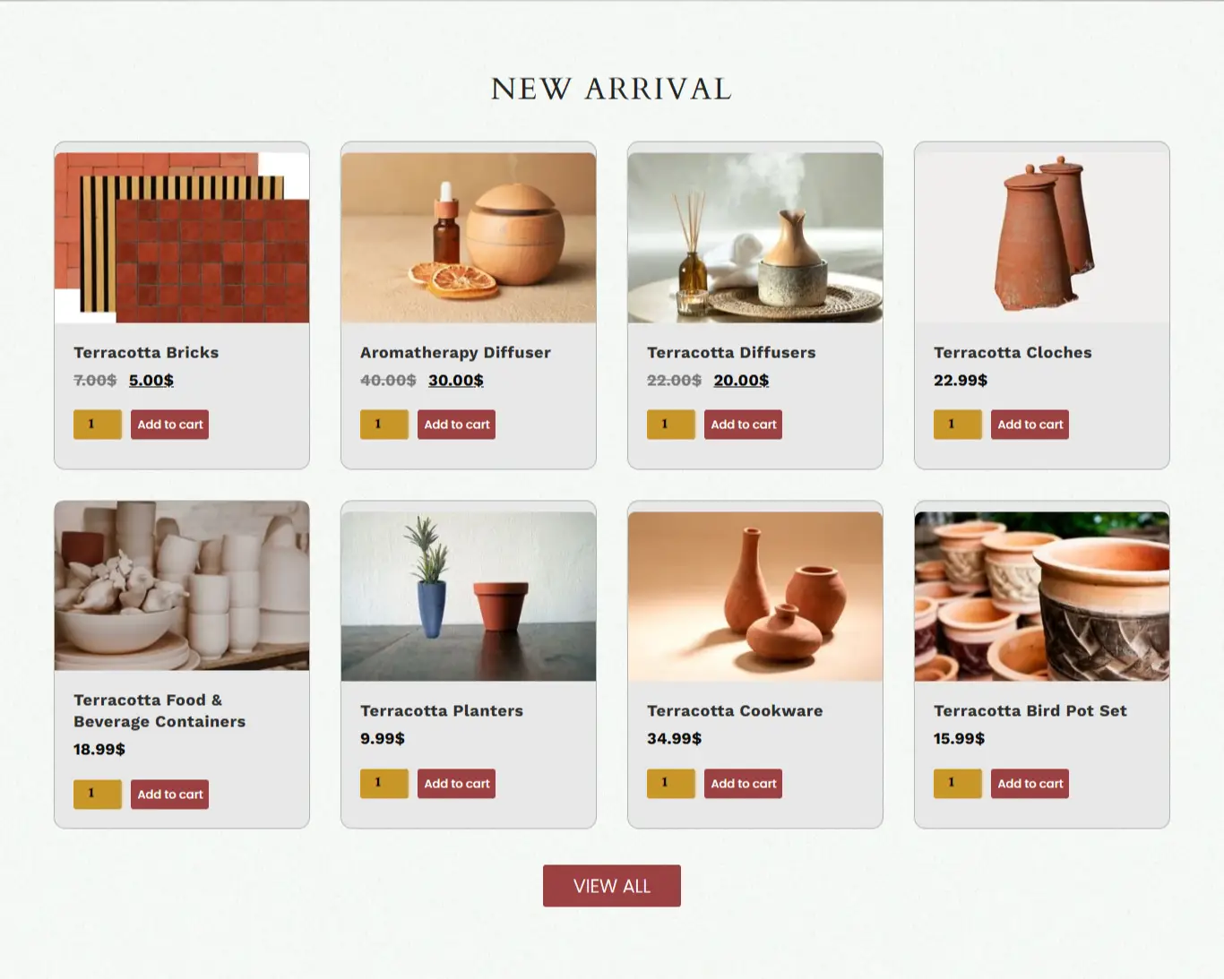Add Terracotta Cookware to cart
Viewport: 1224px width, 979px height.
pyautogui.click(x=743, y=784)
